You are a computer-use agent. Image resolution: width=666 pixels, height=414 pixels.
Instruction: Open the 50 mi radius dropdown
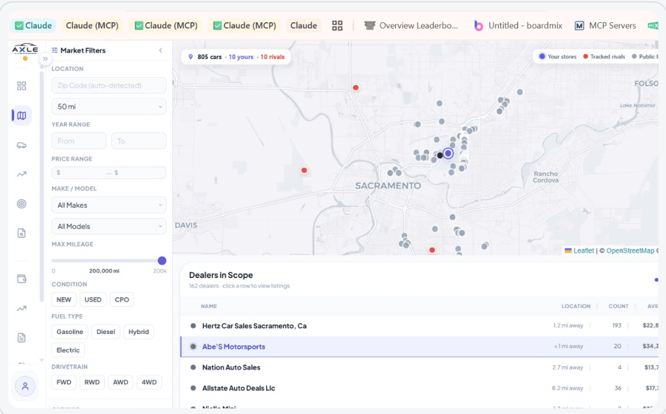109,107
